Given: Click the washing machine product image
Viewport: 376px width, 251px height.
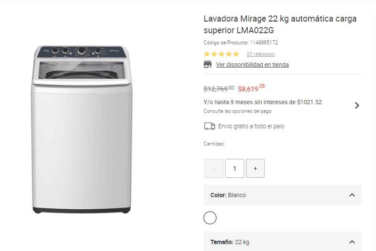Looking at the screenshot, I should [x=81, y=129].
